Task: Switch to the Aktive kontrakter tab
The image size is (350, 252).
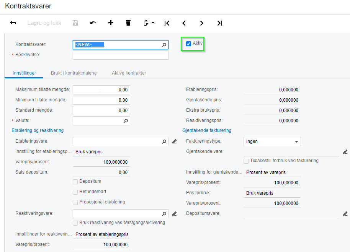Action: [129, 73]
